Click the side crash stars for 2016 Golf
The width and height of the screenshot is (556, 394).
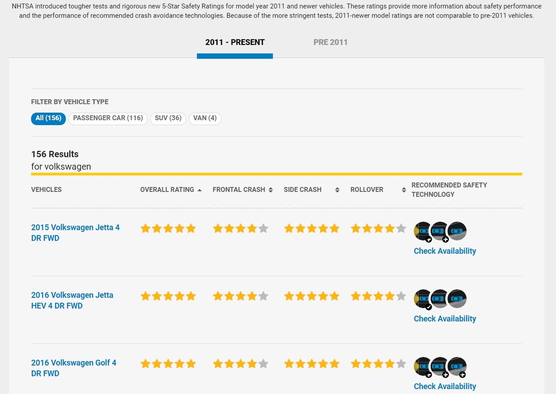click(312, 364)
